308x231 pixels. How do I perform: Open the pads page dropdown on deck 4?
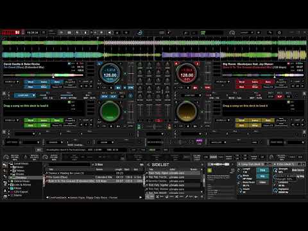click(x=223, y=121)
